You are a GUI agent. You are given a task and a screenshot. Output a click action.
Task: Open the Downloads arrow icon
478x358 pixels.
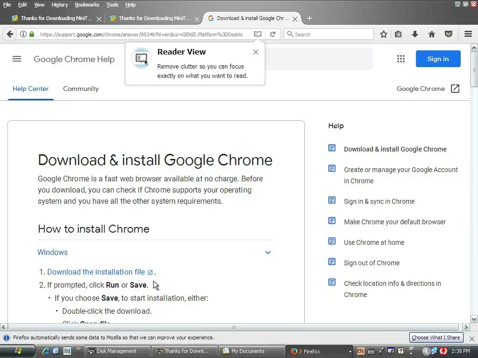[415, 34]
